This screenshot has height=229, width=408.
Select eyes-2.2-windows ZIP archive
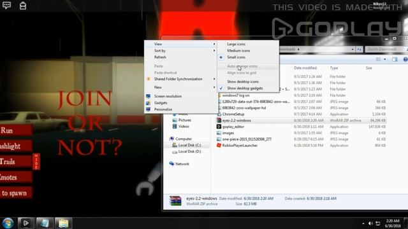pos(301,120)
